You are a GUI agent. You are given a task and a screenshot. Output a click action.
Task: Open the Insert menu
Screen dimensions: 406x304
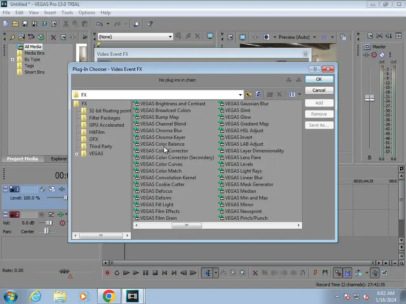coord(50,12)
